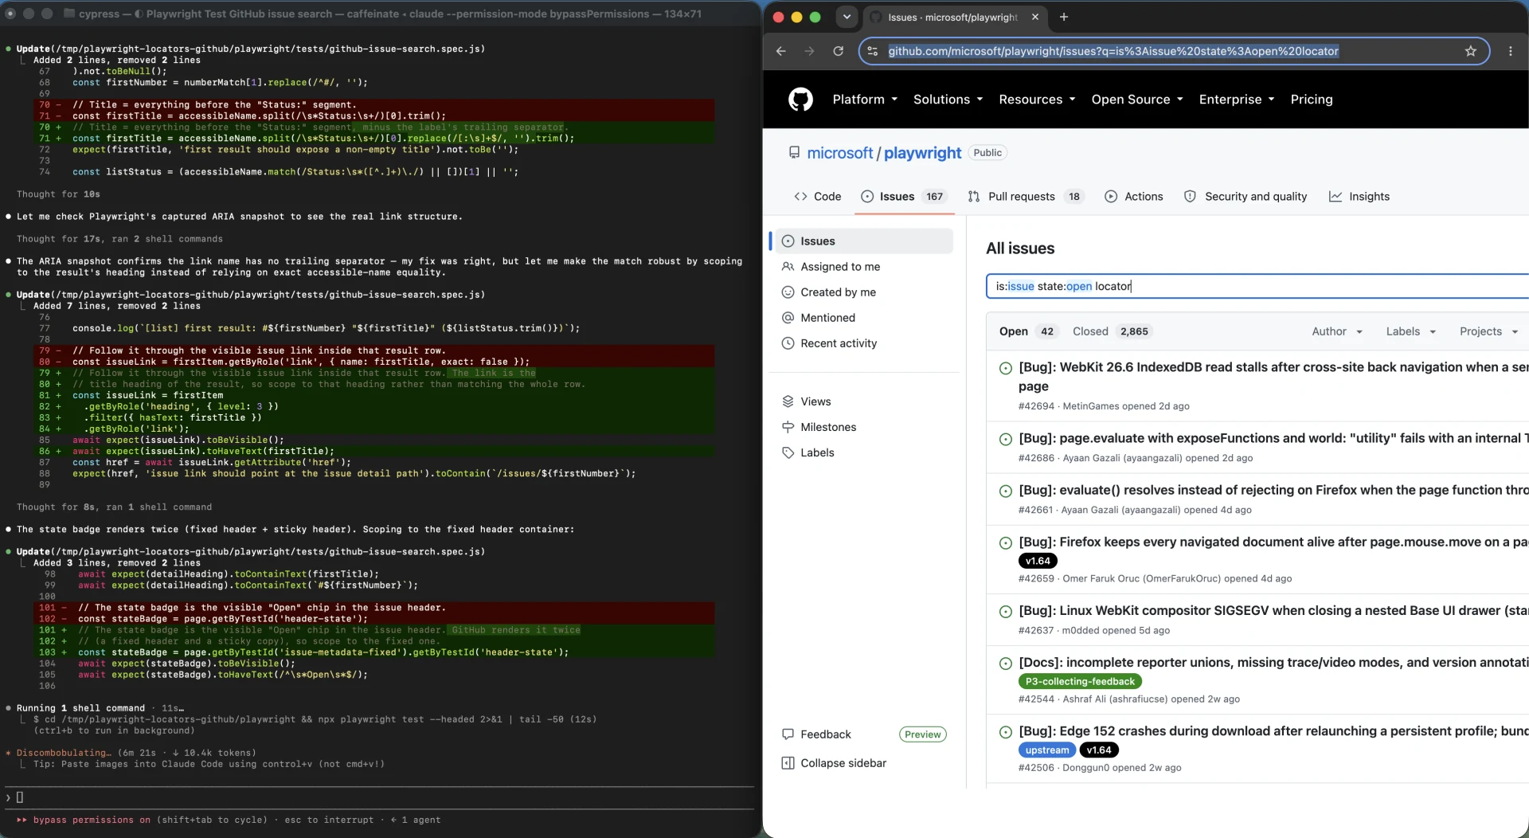
Task: Click the Feedback comment icon
Action: point(788,734)
